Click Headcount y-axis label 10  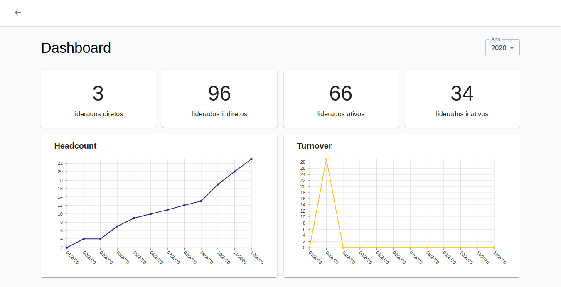pos(60,214)
